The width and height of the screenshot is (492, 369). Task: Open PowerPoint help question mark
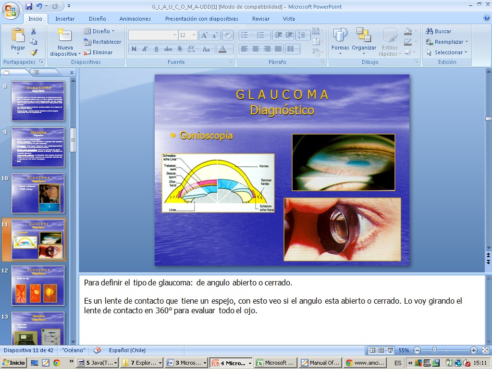[486, 18]
